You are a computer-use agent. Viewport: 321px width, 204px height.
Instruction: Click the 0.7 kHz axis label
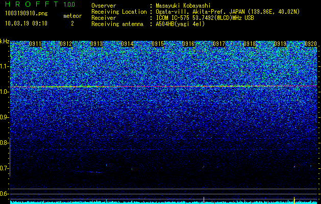4,168
